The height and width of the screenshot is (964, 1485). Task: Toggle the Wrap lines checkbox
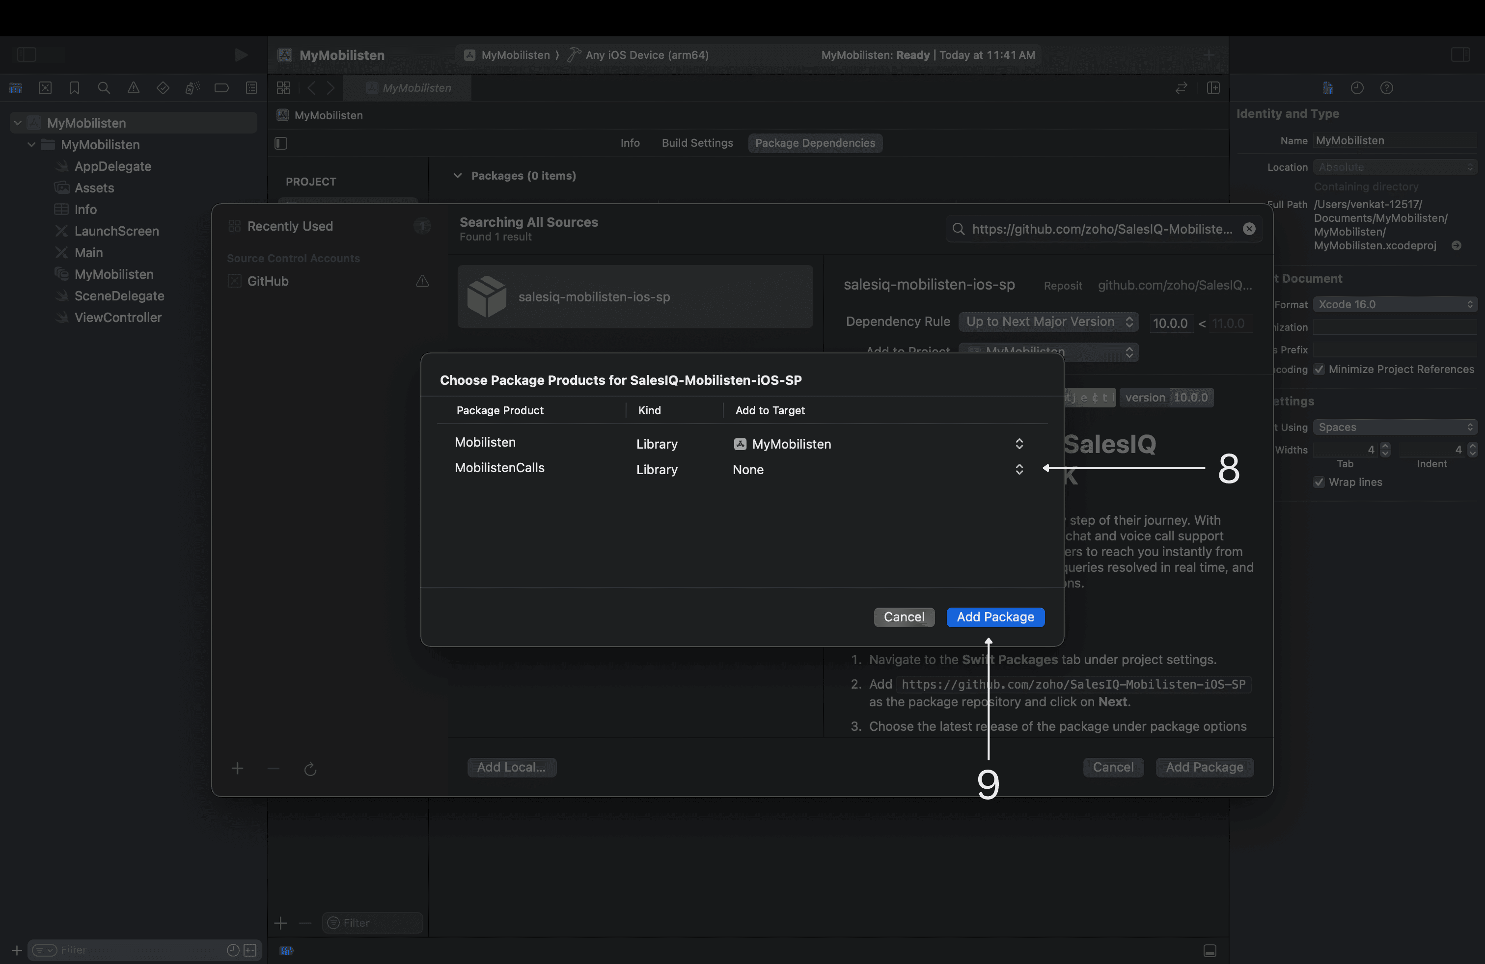point(1319,482)
